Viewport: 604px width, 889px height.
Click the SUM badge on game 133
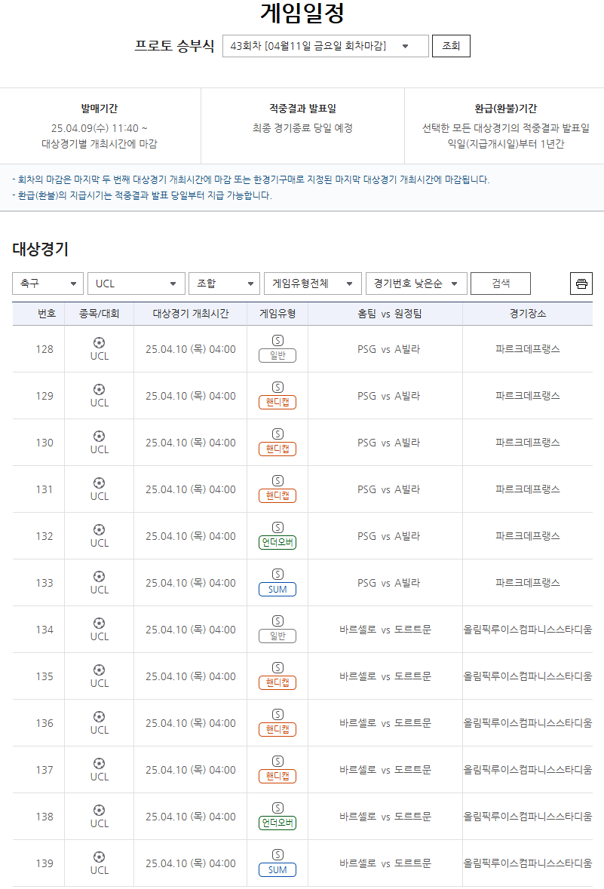[x=277, y=587]
